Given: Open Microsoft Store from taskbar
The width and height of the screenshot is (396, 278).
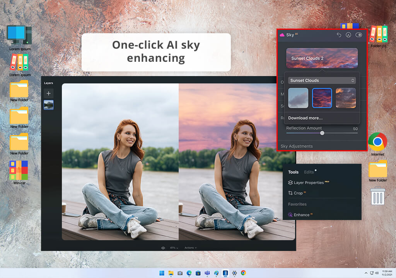Looking at the screenshot, I should tap(198, 273).
